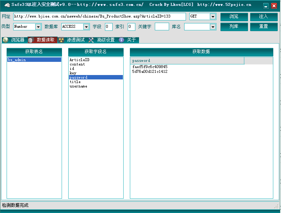Click the Safe3 cloud icon in the title bar
Screen dimensions: 281x213
7,5
